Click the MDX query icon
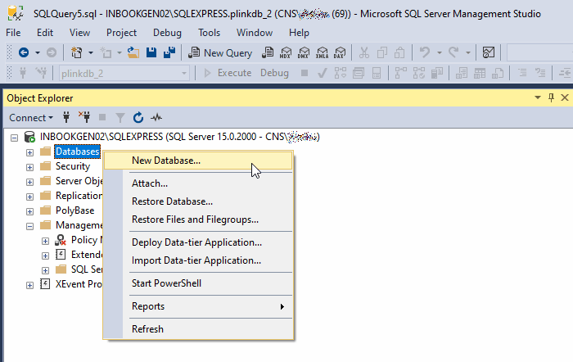Screen dimensions: 573x362 286,53
